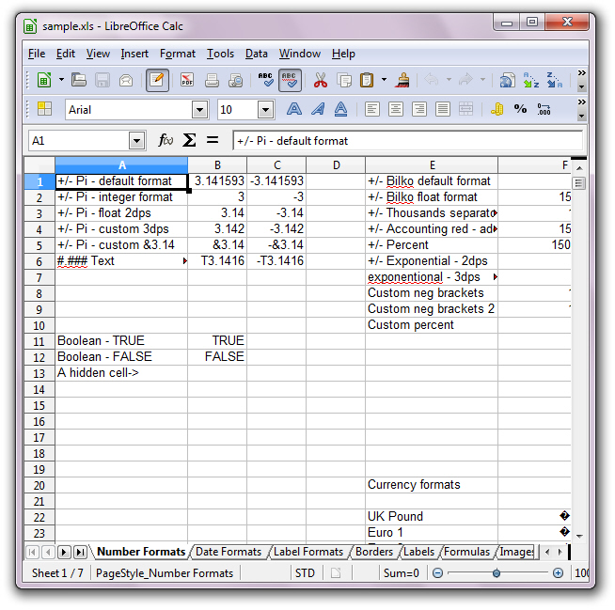Toggle align right

pos(418,109)
